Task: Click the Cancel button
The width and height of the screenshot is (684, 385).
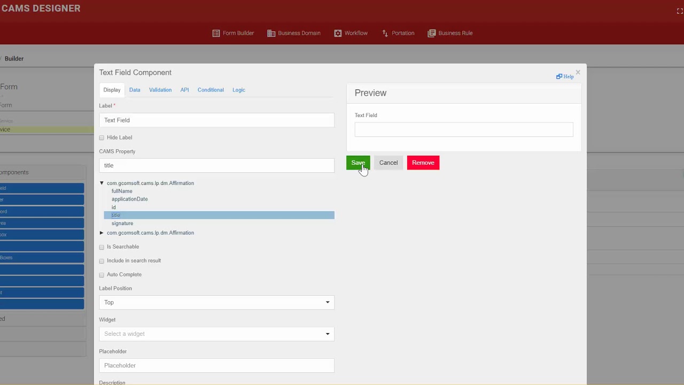Action: tap(388, 163)
